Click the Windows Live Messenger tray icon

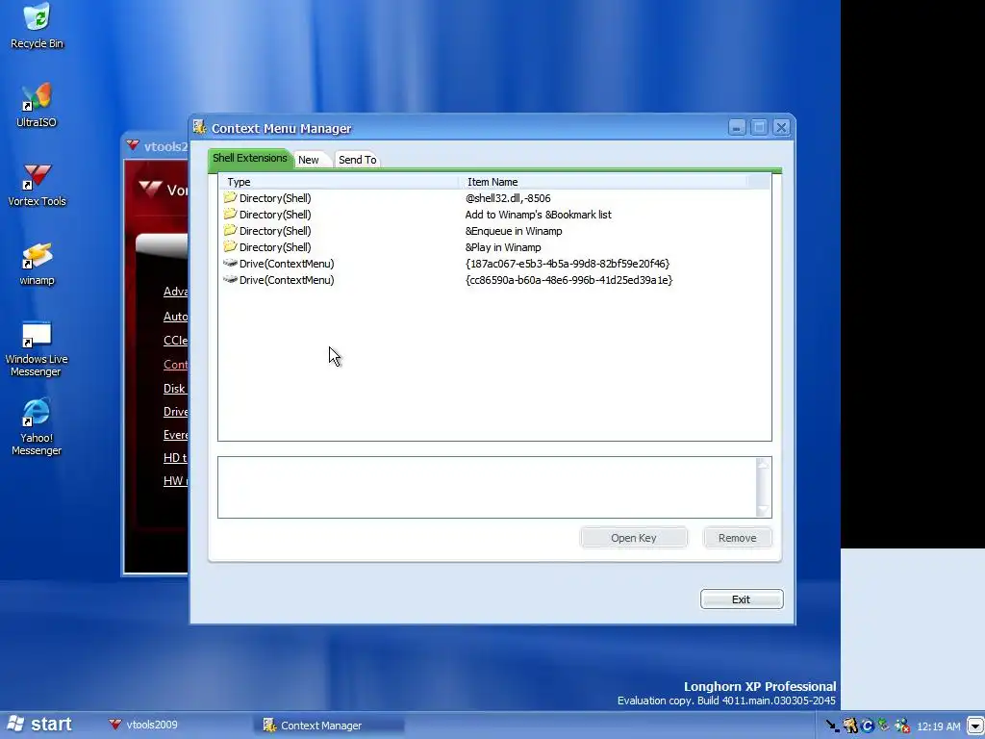902,726
